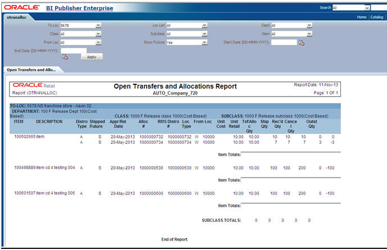The image size is (387, 250).
Task: Click allocation number 1000000530 in Alloc column
Action: [x=151, y=168]
